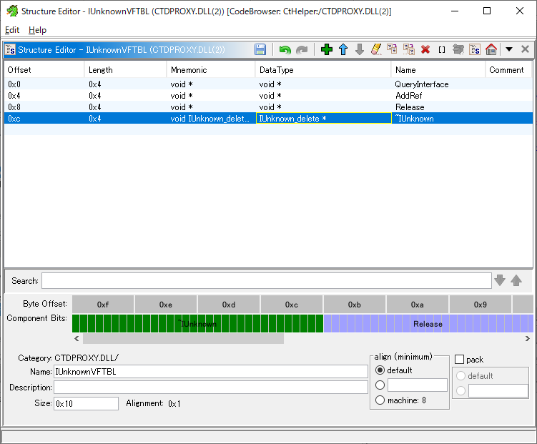Screen dimensions: 537x444
Task: Click offset 0x4 in the AddRef row
Action: point(44,96)
